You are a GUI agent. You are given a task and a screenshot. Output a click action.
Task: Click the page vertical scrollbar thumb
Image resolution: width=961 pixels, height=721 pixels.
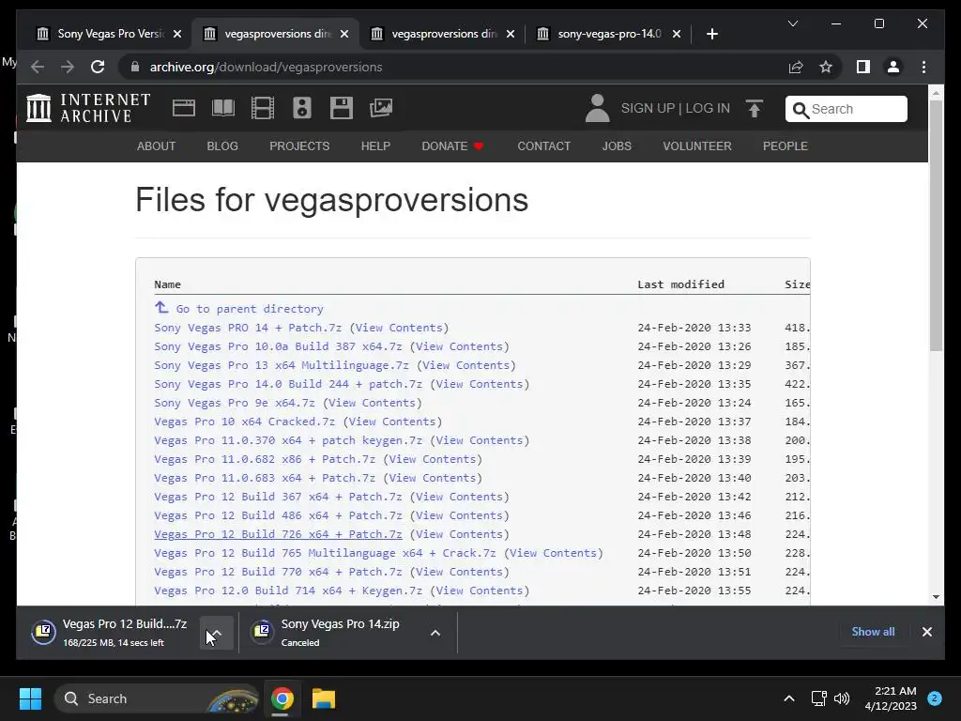pyautogui.click(x=936, y=225)
